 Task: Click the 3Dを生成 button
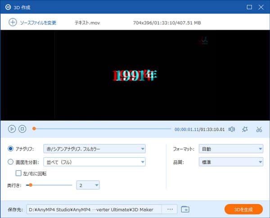click(x=243, y=209)
